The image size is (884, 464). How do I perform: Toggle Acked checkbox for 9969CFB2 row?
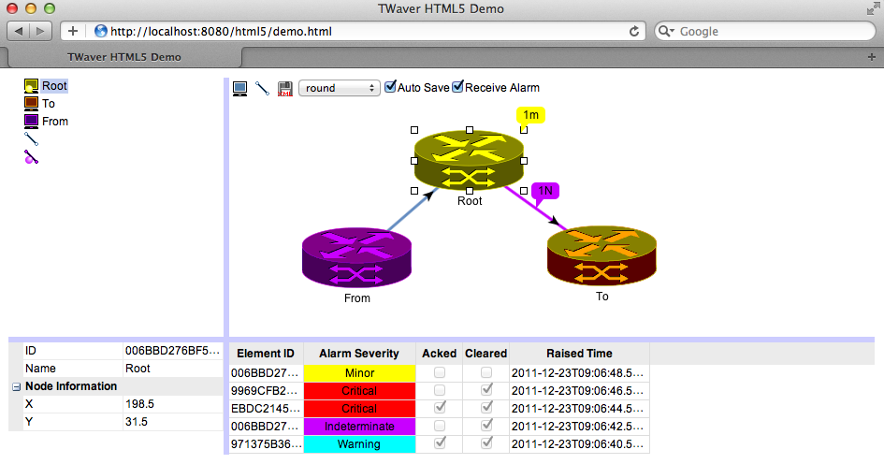[x=440, y=390]
